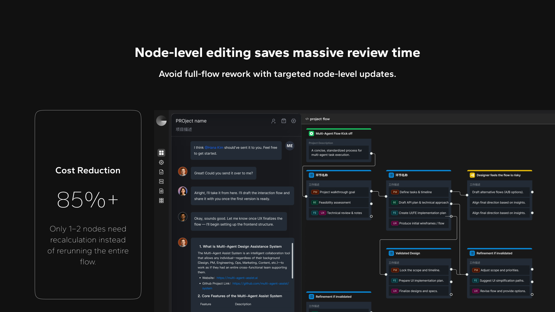Image resolution: width=555 pixels, height=312 pixels.
Task: Open the code file icon in sidebar
Action: point(161,172)
